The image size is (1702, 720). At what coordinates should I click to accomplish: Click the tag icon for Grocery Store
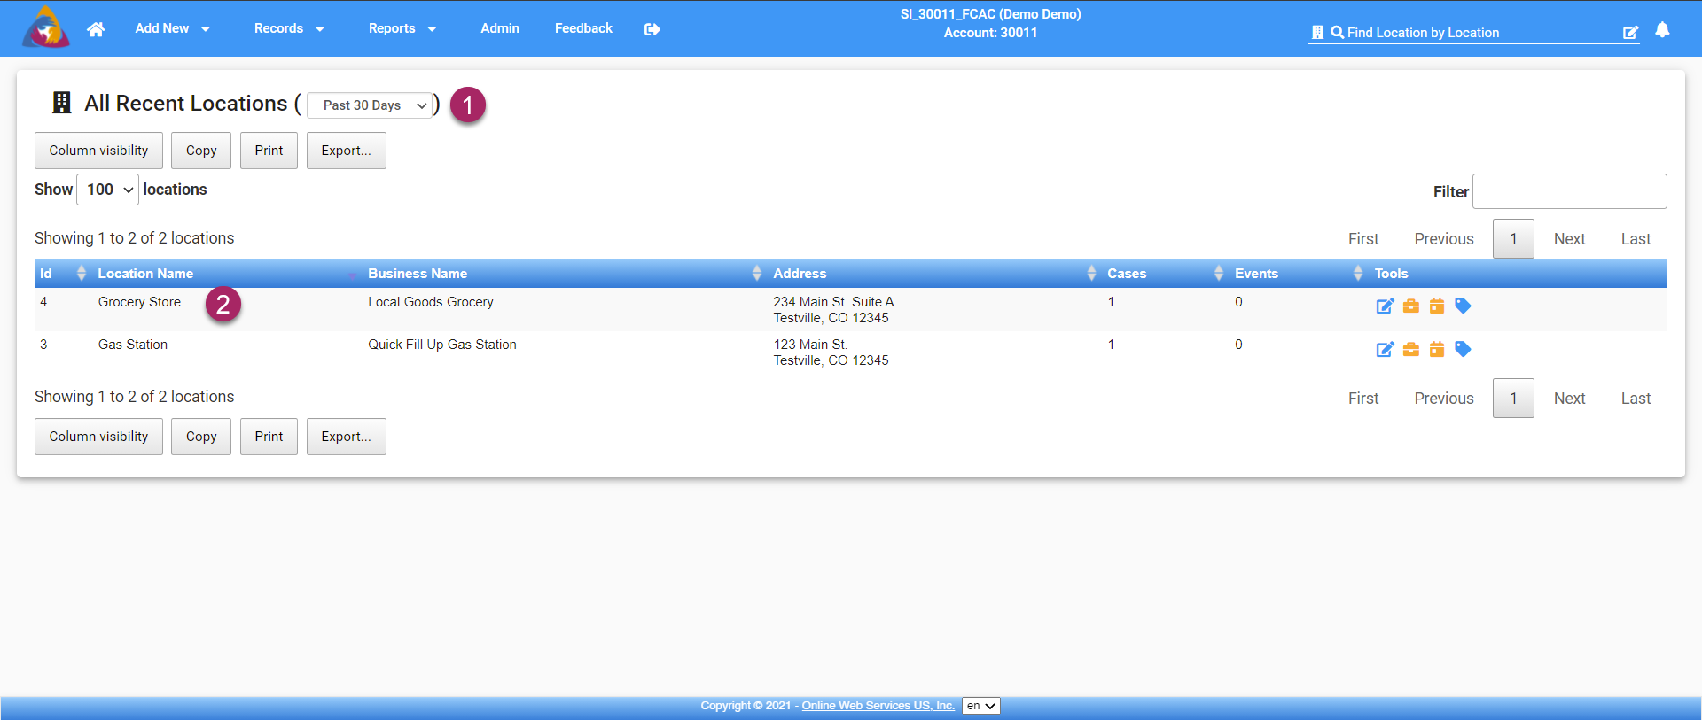click(x=1463, y=306)
